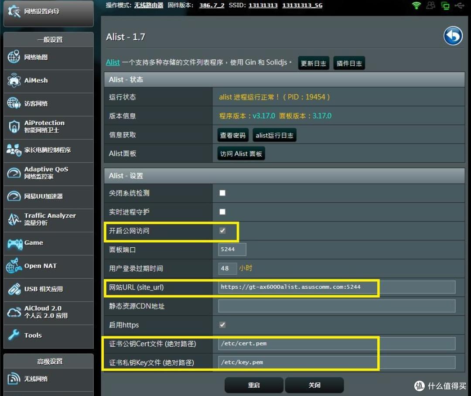
Task: Click the Cert file path /etc/cert.pem field
Action: pyautogui.click(x=337, y=343)
